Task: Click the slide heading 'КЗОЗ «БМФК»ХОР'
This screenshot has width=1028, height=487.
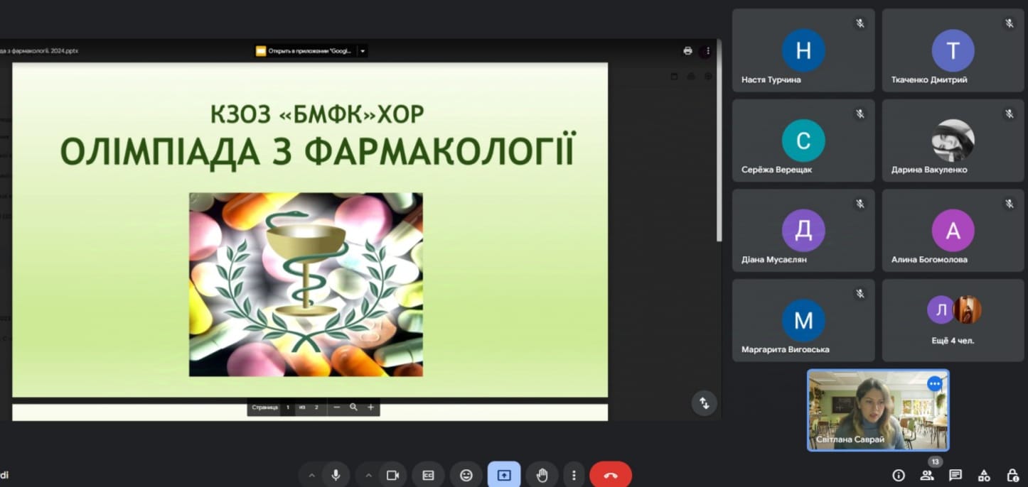Action: (x=317, y=114)
